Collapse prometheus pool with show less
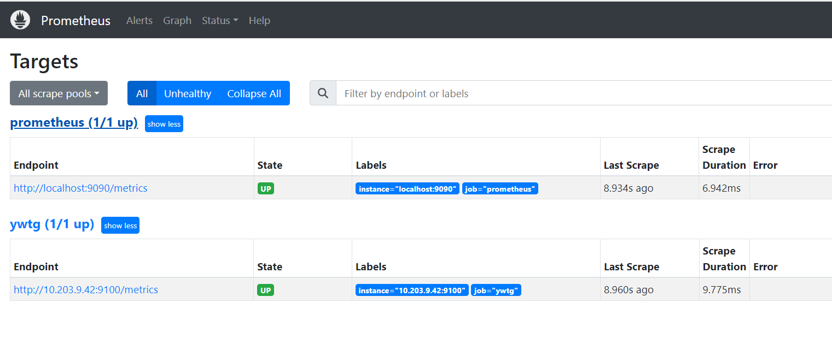Screen dimensions: 832x344 pos(164,124)
